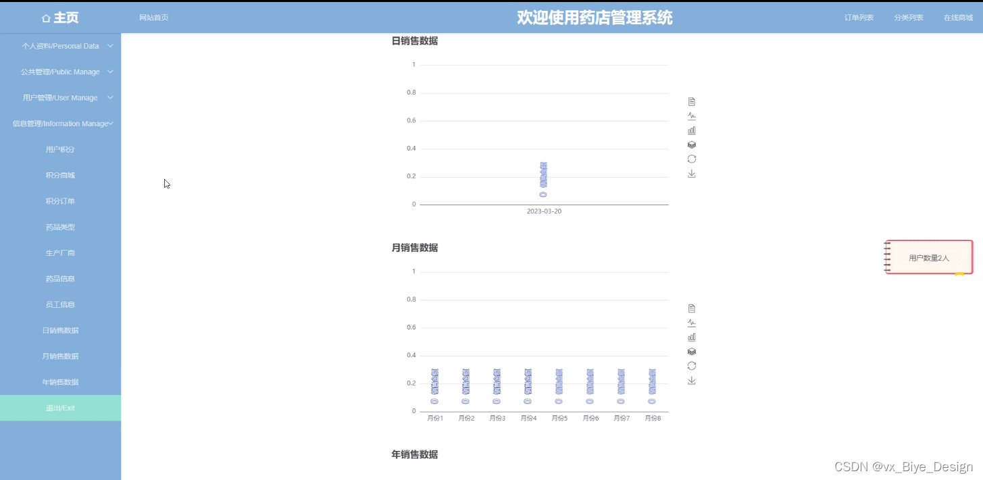
Task: Click the home icon beside 主页
Action: tap(46, 18)
